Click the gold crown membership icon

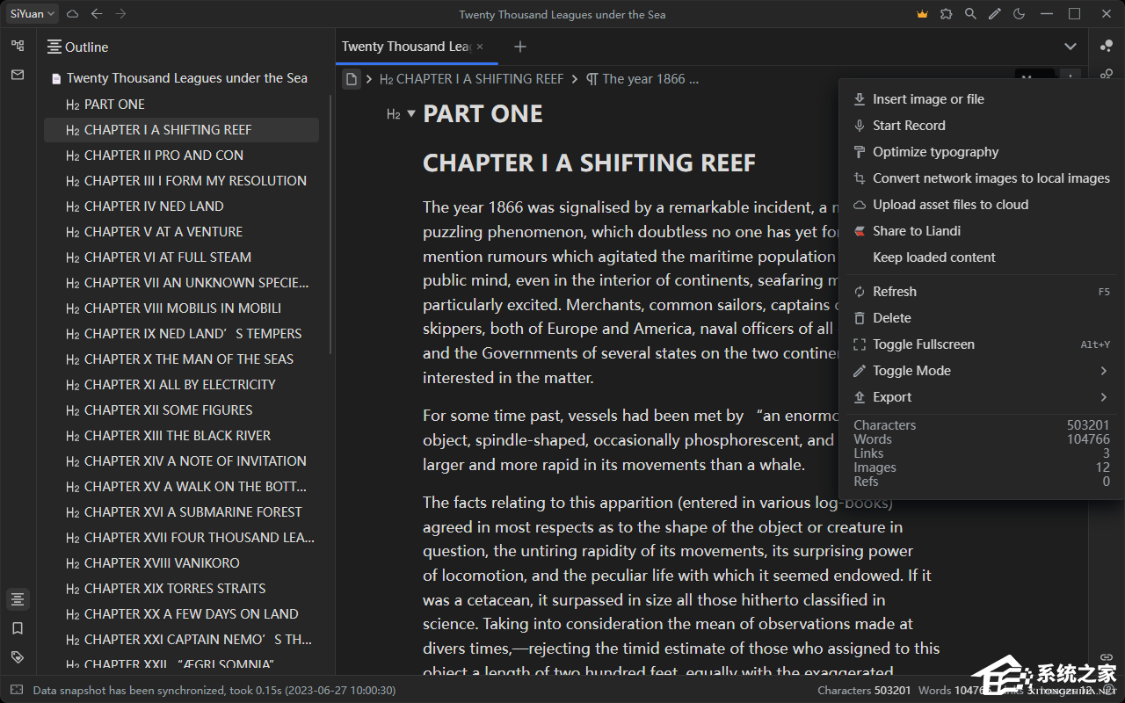(x=922, y=14)
